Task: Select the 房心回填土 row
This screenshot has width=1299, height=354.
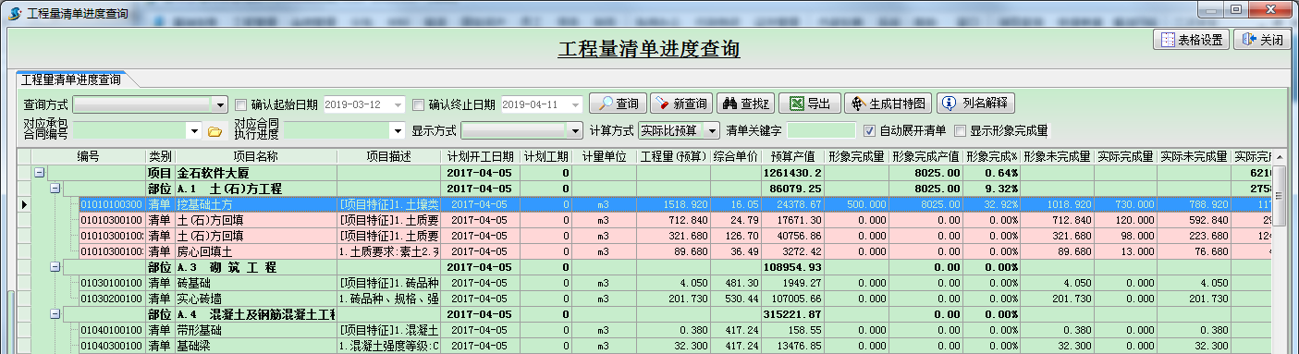Action: click(x=652, y=250)
